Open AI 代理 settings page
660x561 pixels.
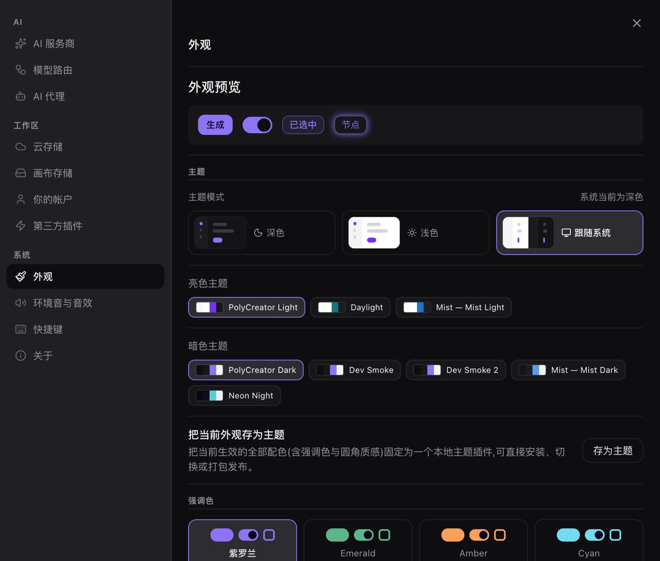(85, 96)
